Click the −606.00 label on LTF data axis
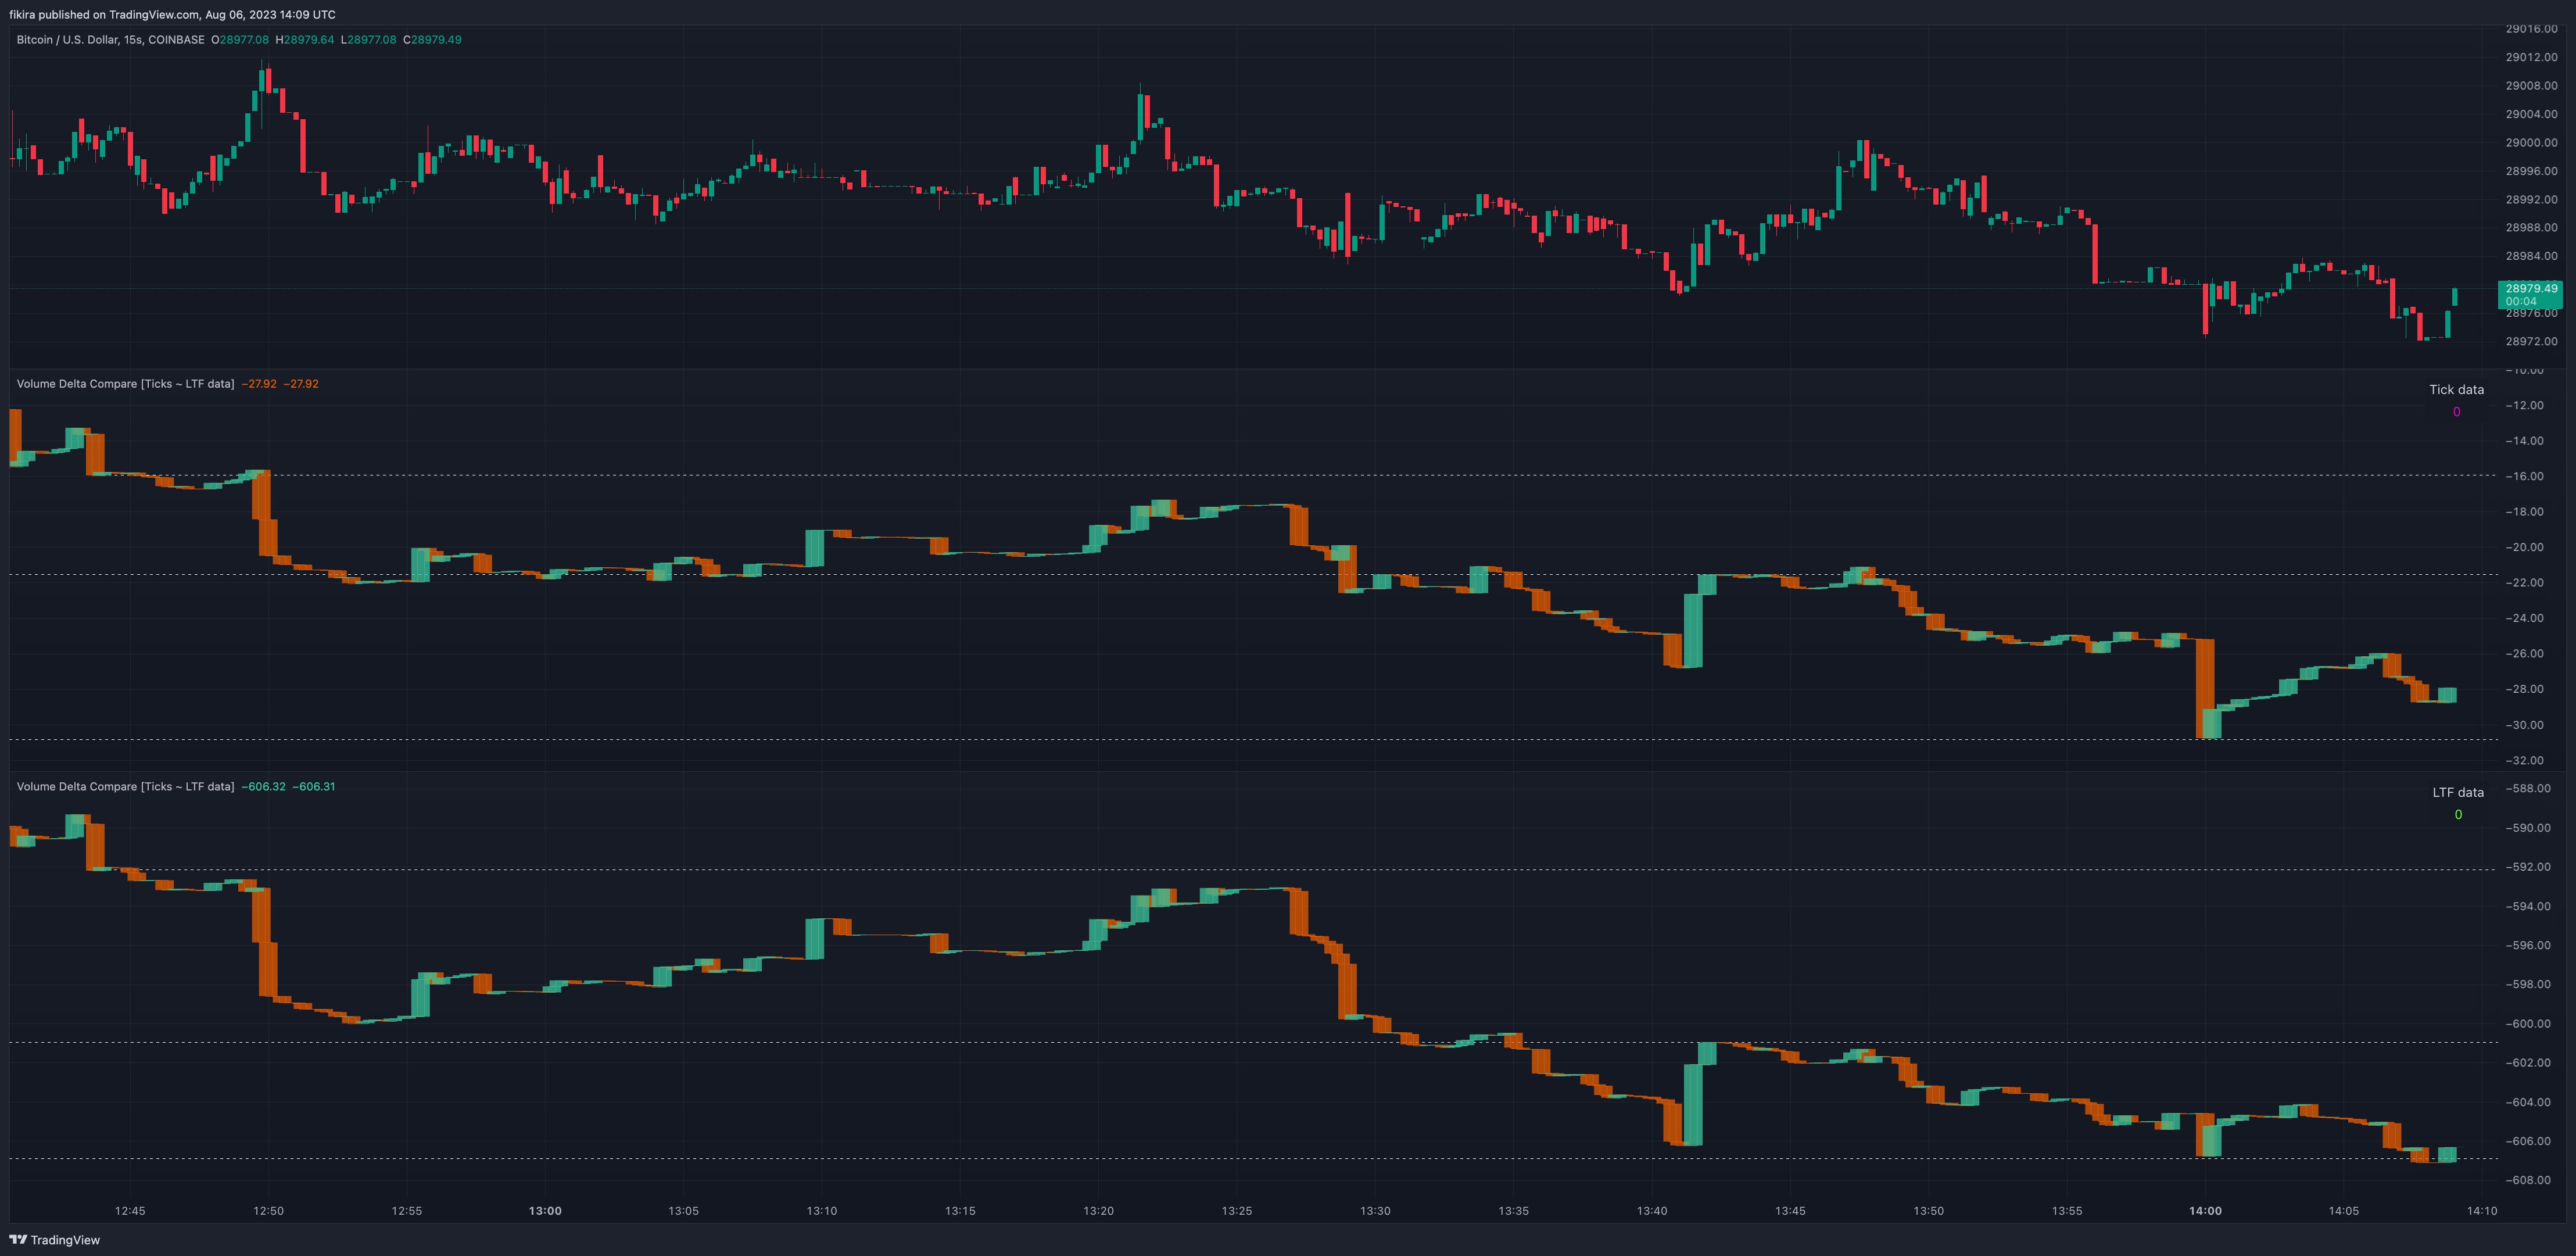The height and width of the screenshot is (1256, 2576). pos(2528,1141)
